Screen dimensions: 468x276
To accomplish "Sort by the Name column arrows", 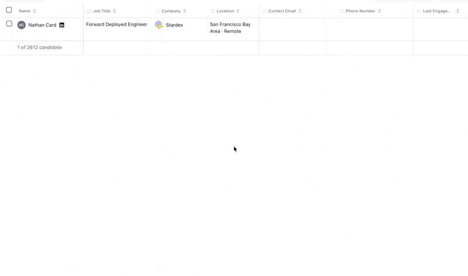I will [x=35, y=11].
